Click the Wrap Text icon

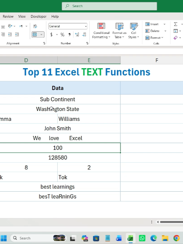coord(35,26)
